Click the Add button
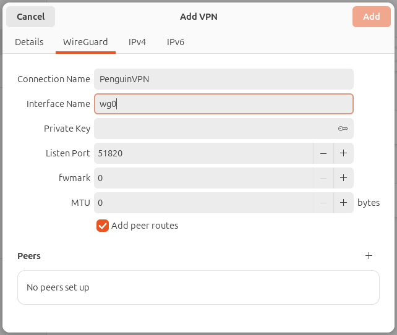 tap(372, 17)
